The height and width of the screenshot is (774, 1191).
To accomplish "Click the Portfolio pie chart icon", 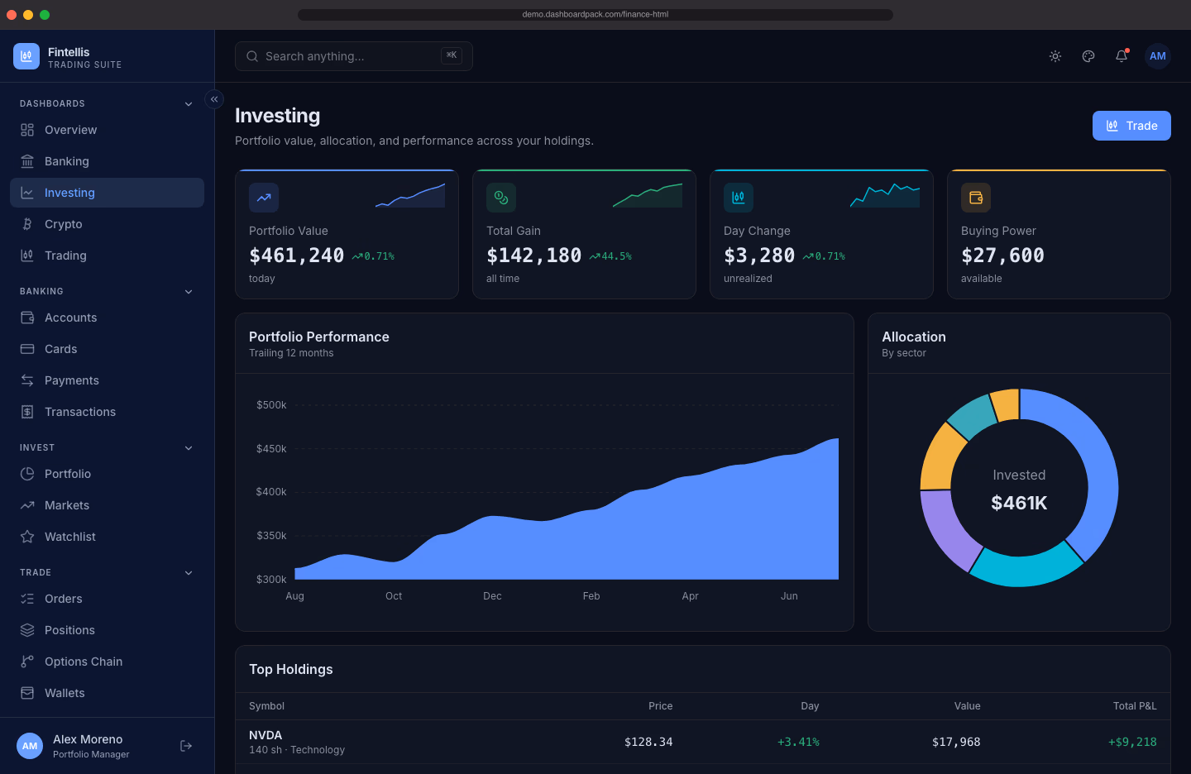I will (27, 474).
